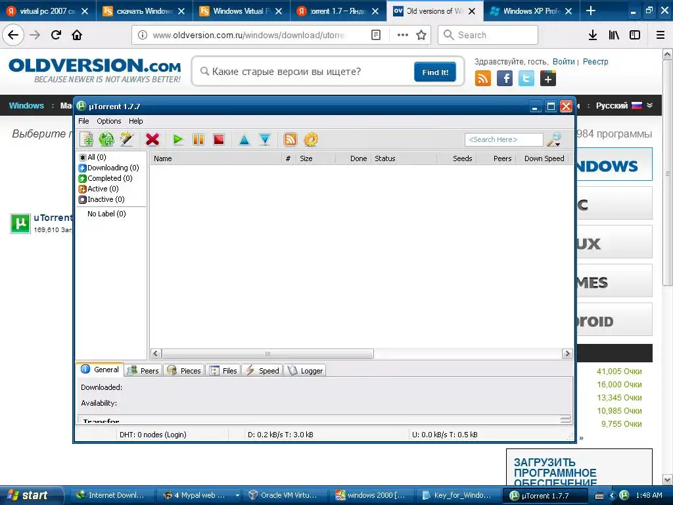Open the browser hamburger menu

pos(661,35)
